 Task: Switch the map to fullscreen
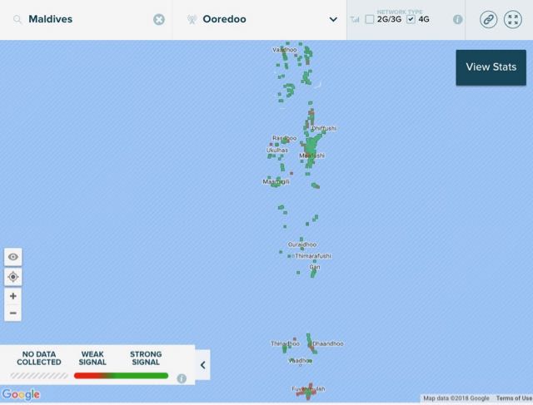[513, 19]
